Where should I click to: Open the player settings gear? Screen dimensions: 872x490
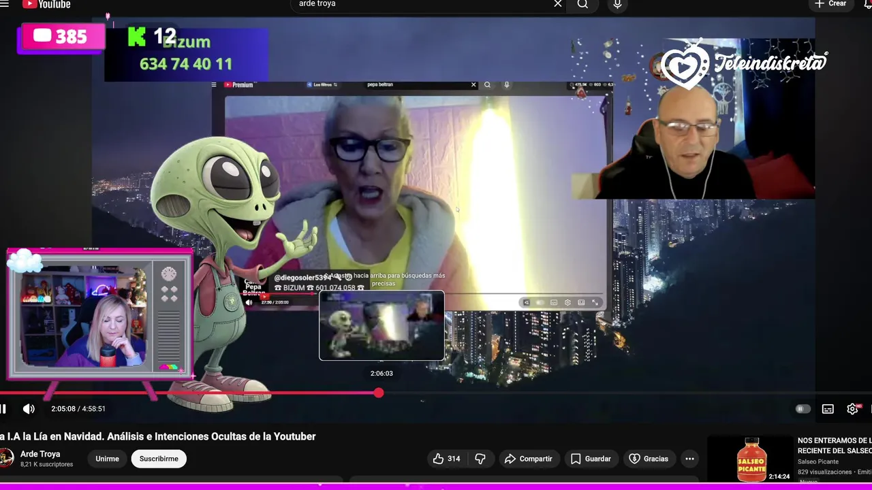(x=852, y=409)
